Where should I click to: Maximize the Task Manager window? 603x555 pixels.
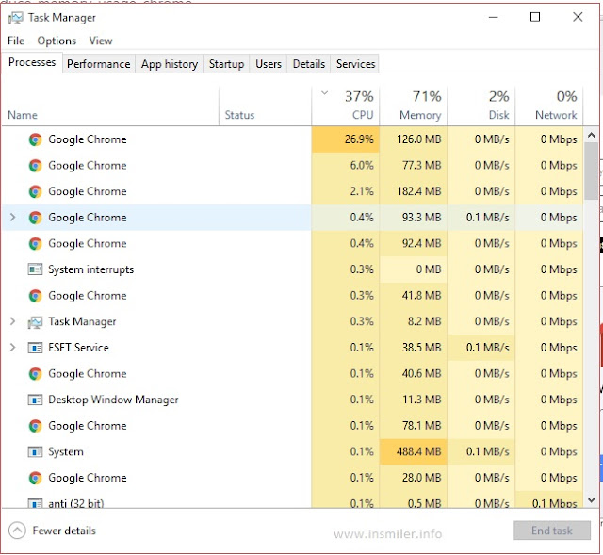point(535,17)
